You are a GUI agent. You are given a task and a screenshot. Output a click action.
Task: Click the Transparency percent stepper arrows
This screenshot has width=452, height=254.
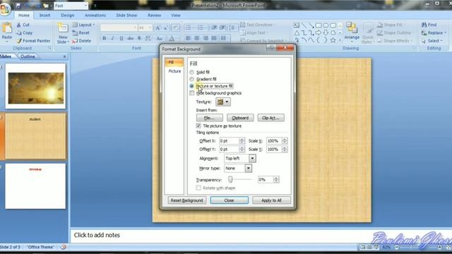pyautogui.click(x=276, y=179)
